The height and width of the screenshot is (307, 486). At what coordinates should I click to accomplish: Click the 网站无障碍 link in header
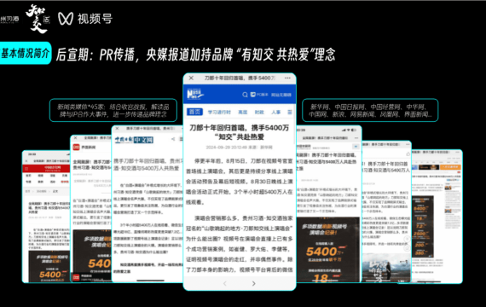281,95
